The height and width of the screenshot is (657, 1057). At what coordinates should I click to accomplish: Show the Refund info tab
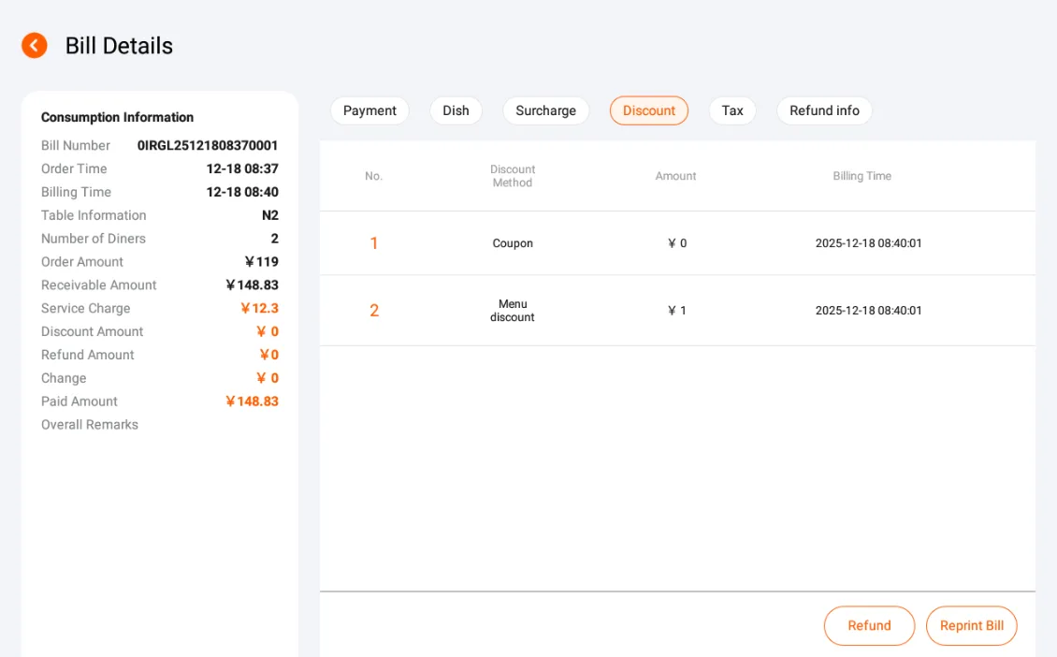coord(824,110)
